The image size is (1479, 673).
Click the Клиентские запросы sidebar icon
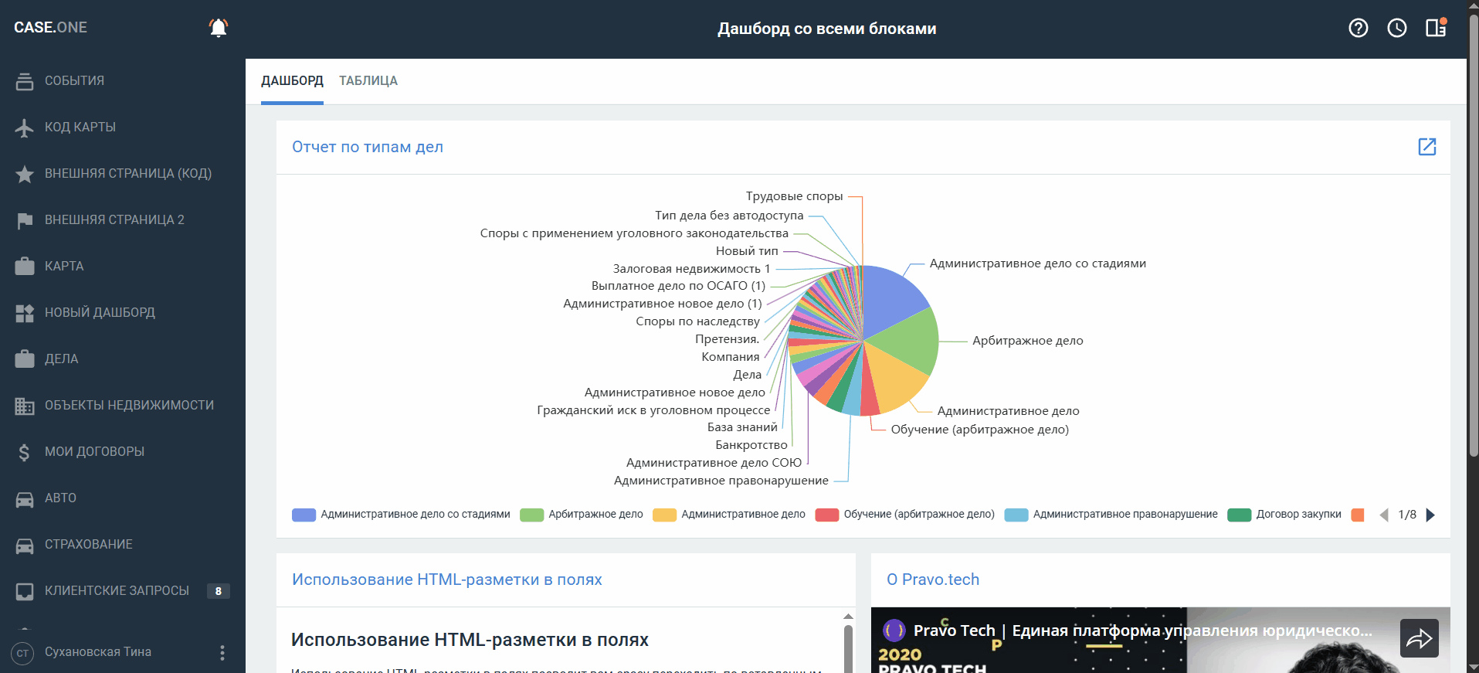pyautogui.click(x=25, y=591)
